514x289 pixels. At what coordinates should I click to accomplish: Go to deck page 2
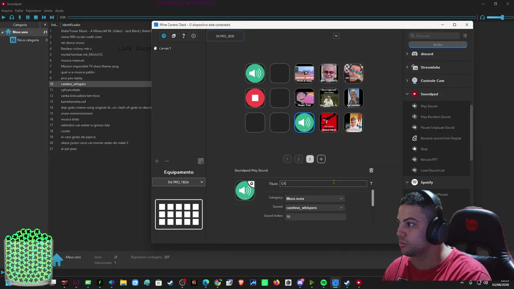coord(298,159)
